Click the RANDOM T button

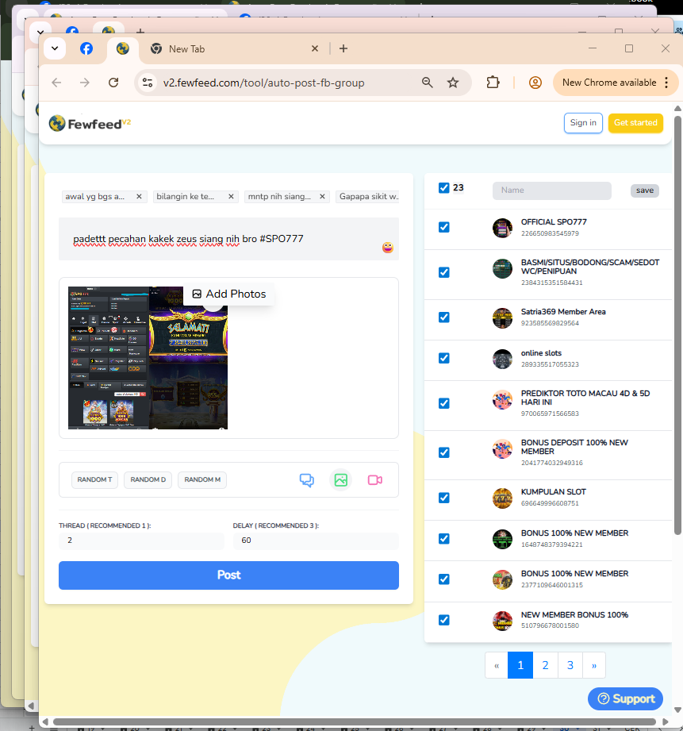(x=94, y=479)
